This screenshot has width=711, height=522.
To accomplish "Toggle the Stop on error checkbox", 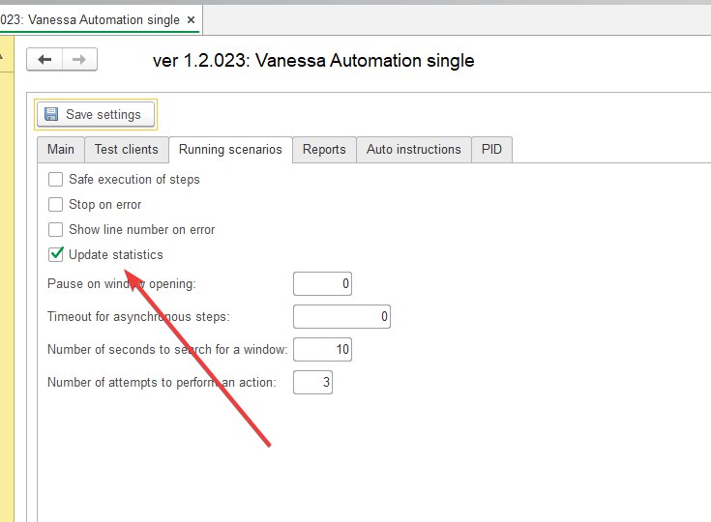I will (x=55, y=204).
